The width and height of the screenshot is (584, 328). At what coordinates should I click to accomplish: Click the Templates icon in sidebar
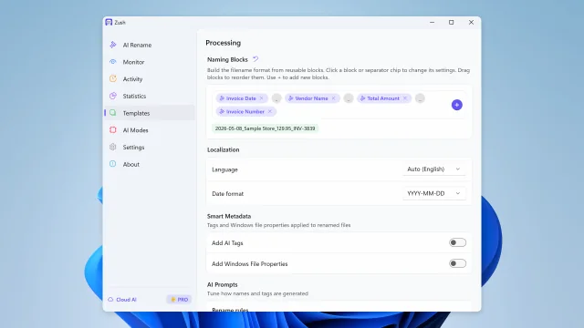coord(113,113)
